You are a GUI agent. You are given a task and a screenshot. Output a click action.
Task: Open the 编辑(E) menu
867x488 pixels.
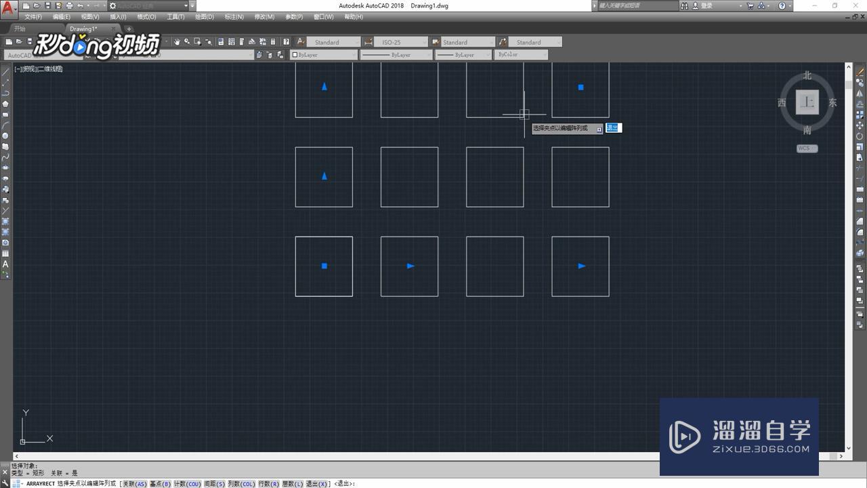(x=62, y=17)
